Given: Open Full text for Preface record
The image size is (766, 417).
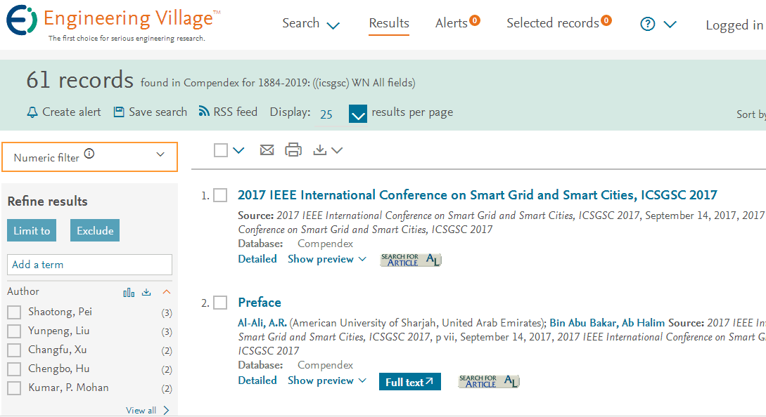Looking at the screenshot, I should tap(410, 382).
